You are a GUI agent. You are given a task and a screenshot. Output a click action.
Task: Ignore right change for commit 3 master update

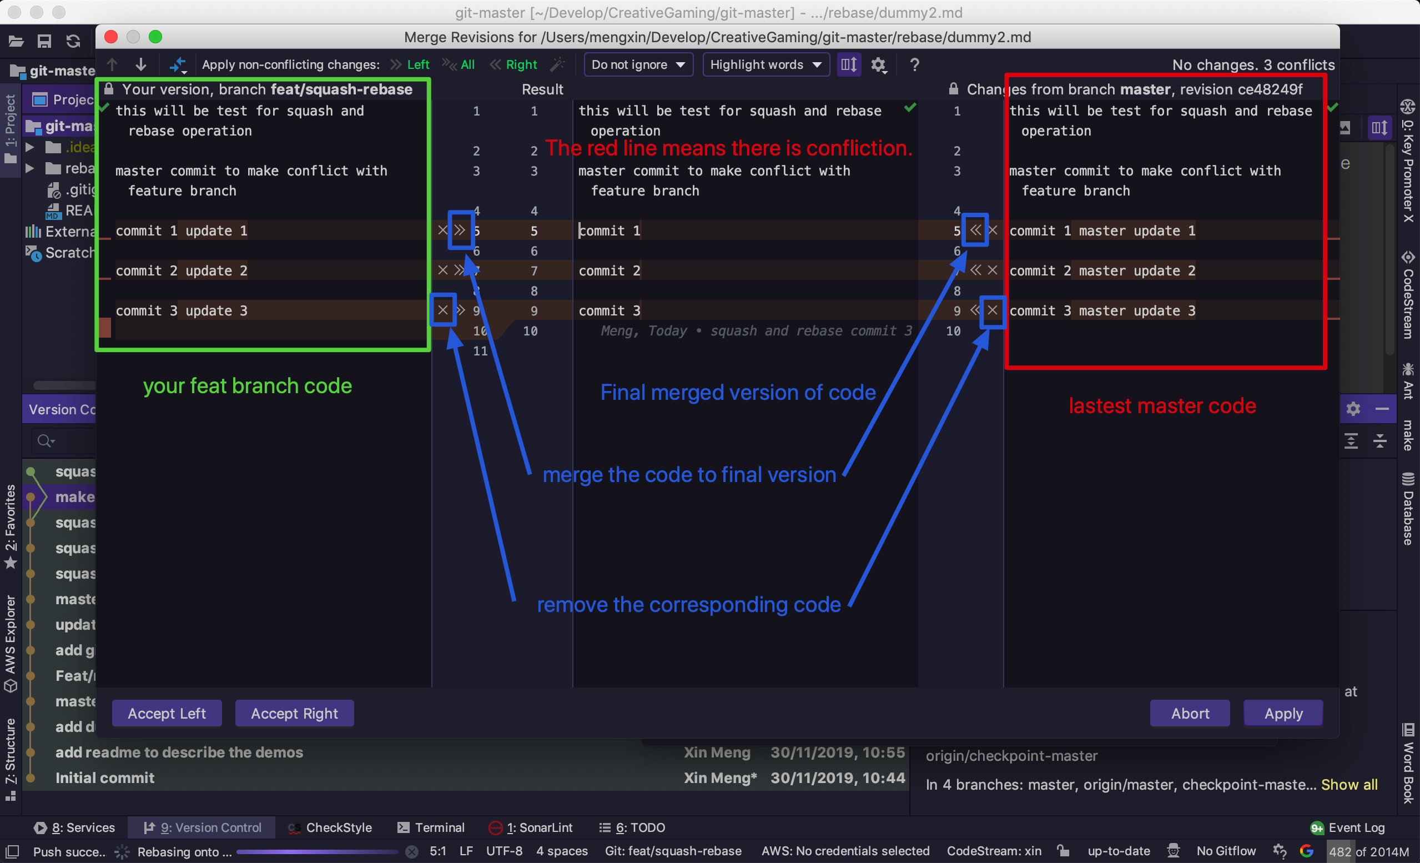pos(993,311)
